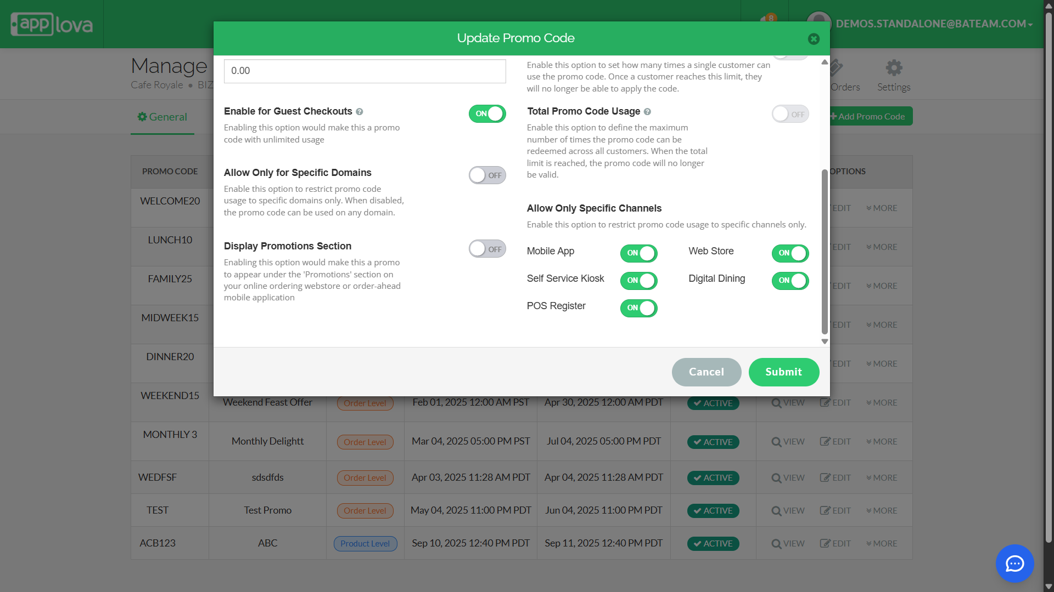Open the Settings gear icon
Image resolution: width=1054 pixels, height=592 pixels.
coord(894,69)
